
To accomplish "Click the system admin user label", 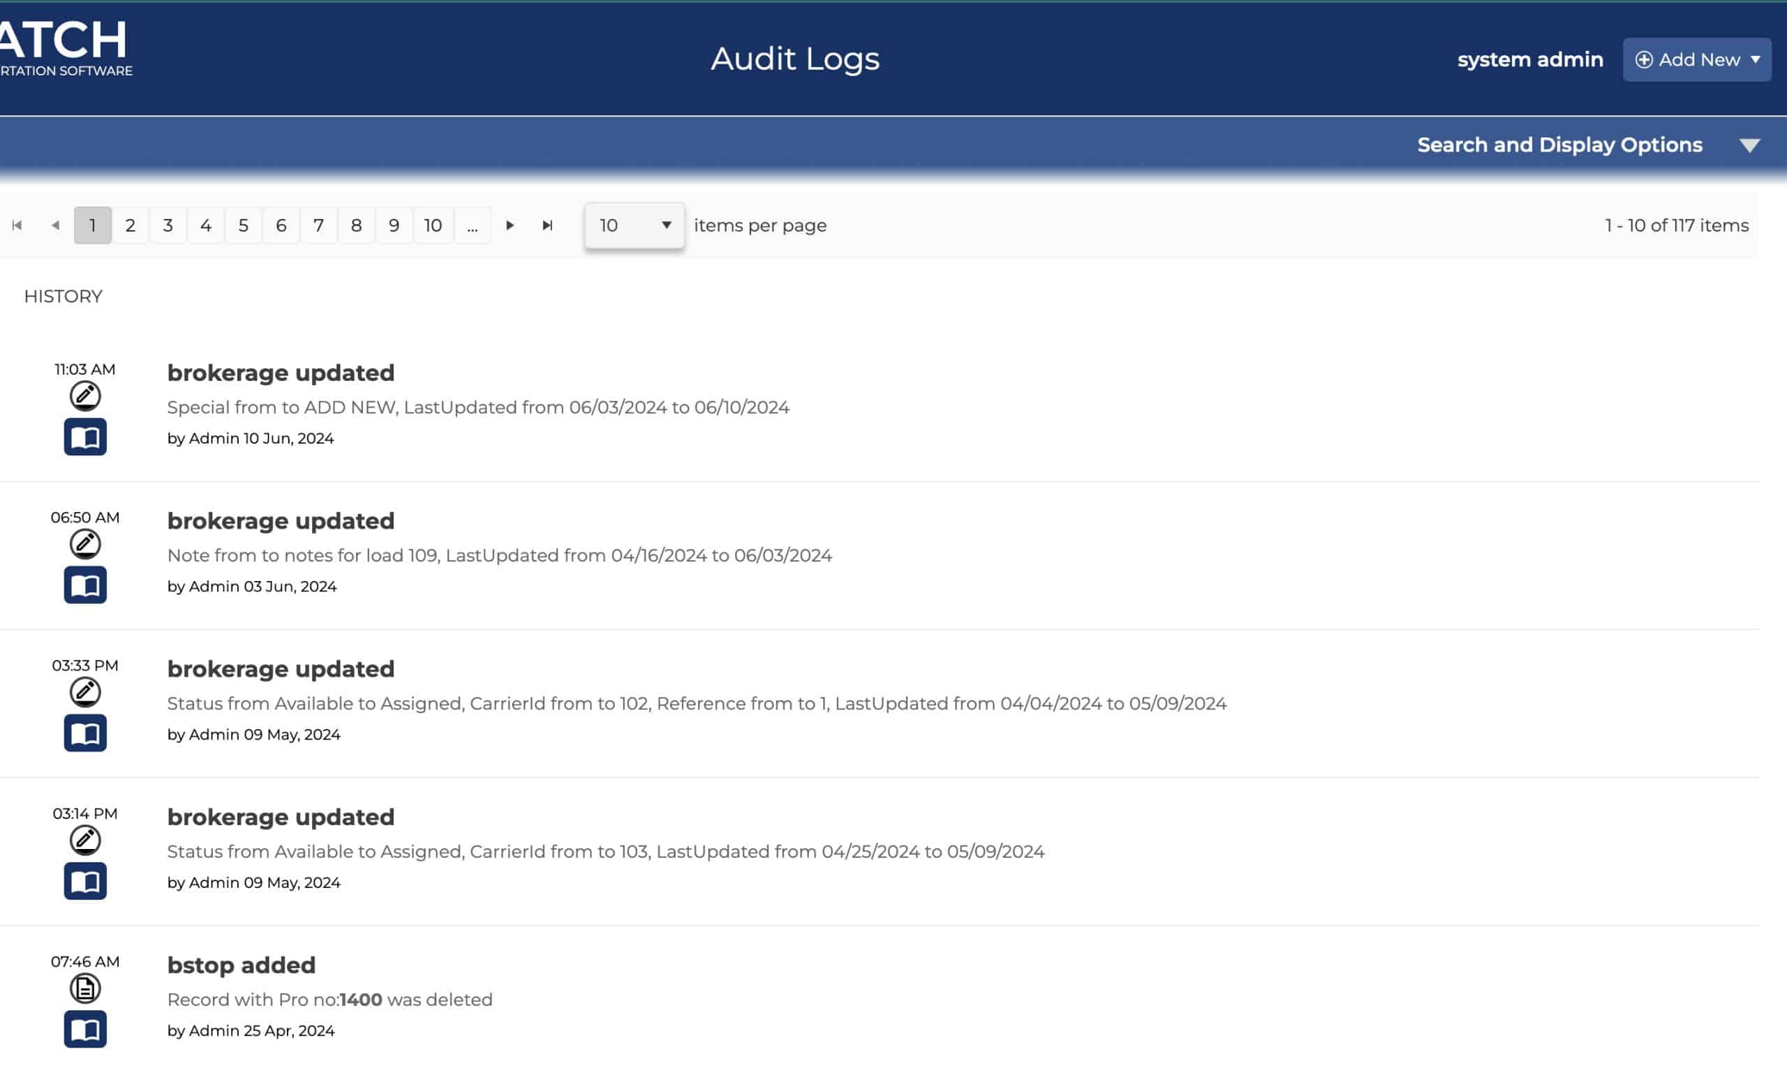I will (1530, 60).
